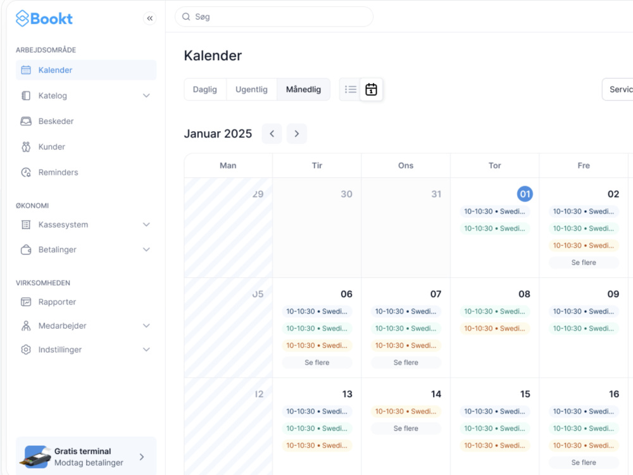The height and width of the screenshot is (475, 633).
Task: Click the Kassesystem register icon
Action: [x=26, y=225]
